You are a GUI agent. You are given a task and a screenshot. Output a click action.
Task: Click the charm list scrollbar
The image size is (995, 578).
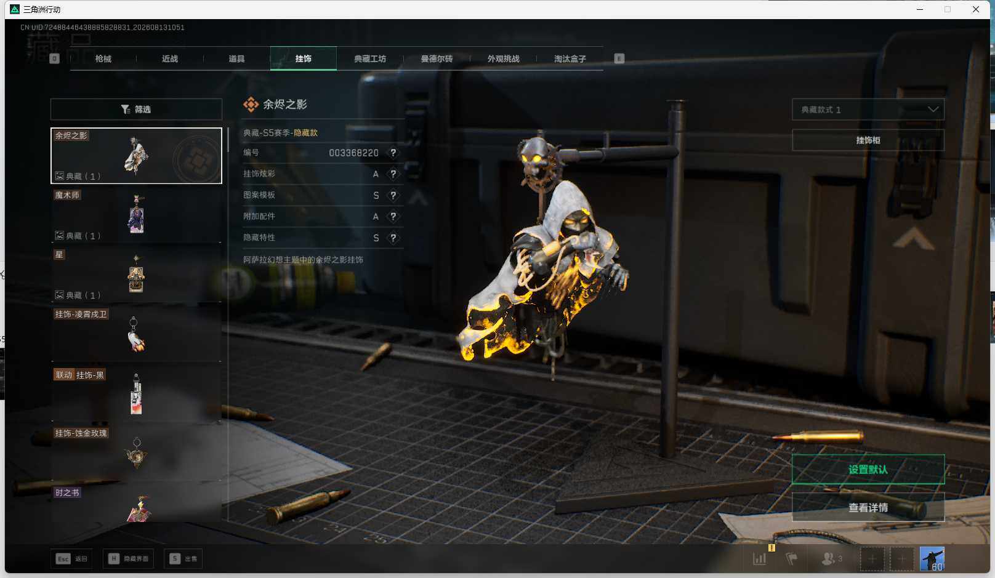[x=228, y=140]
